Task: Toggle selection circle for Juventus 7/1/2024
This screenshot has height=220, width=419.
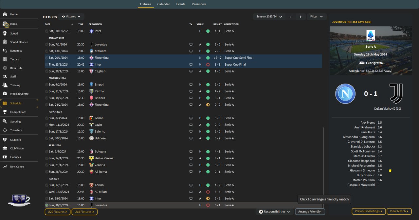Action: pos(46,44)
